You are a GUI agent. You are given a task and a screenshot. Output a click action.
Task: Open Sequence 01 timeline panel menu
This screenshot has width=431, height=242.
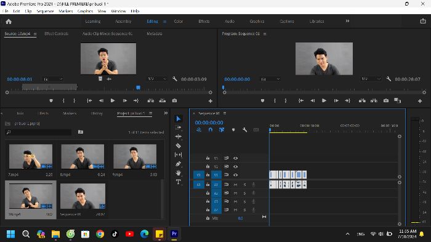pyautogui.click(x=225, y=113)
